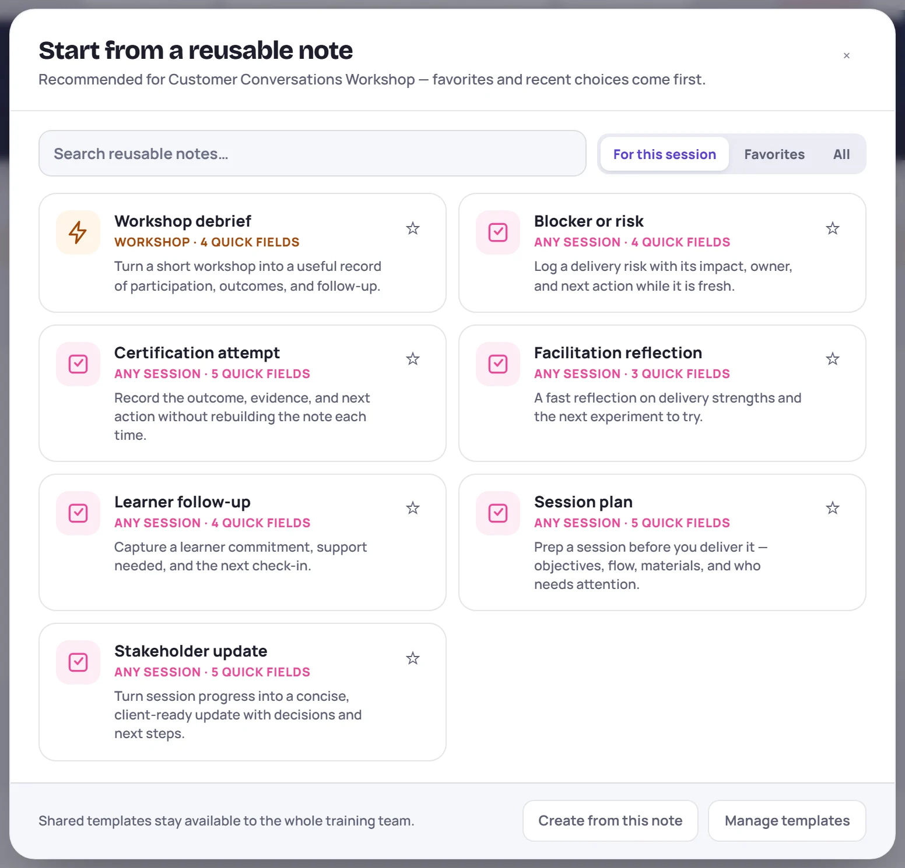Click 'Turn a short workshop' description
Image resolution: width=905 pixels, height=868 pixels.
coord(248,276)
